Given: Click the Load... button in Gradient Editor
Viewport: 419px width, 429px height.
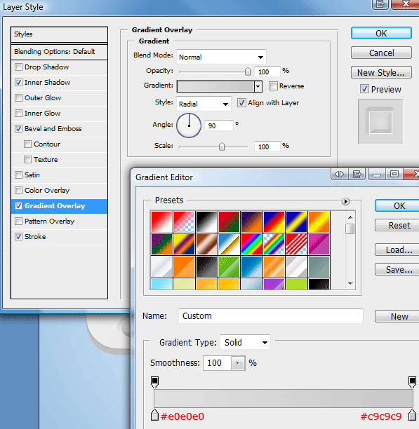Looking at the screenshot, I should click(x=399, y=250).
